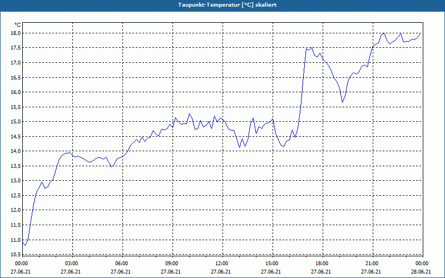Click the 12,0 y-axis label

point(16,210)
